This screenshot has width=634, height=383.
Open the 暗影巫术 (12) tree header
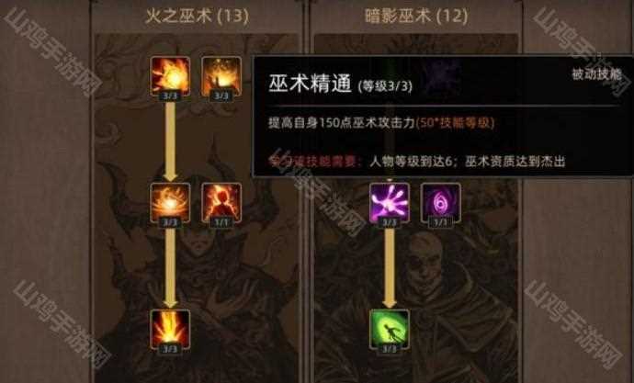416,17
